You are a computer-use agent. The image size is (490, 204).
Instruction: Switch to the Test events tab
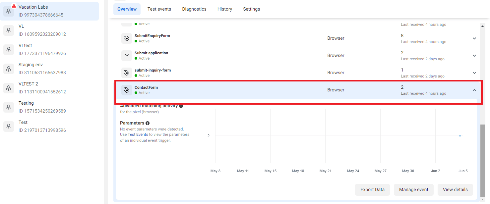159,9
